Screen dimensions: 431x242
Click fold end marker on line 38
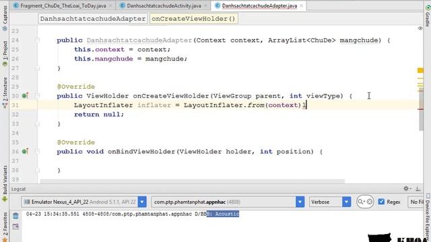click(x=38, y=170)
